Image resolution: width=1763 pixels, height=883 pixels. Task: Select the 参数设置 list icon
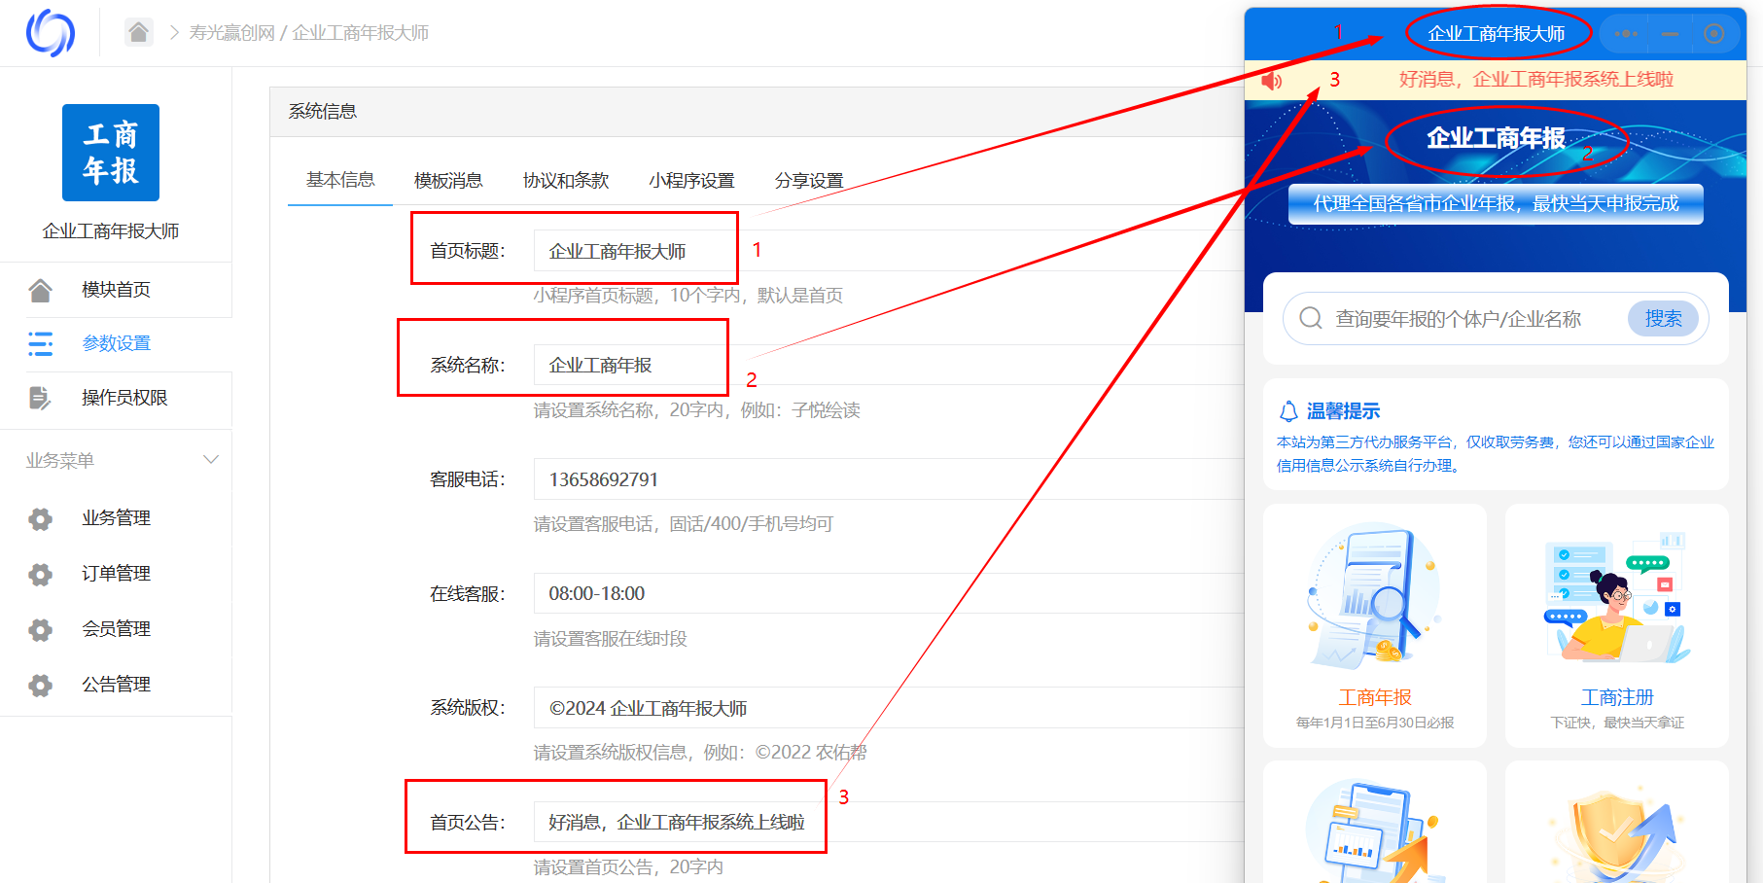(40, 343)
